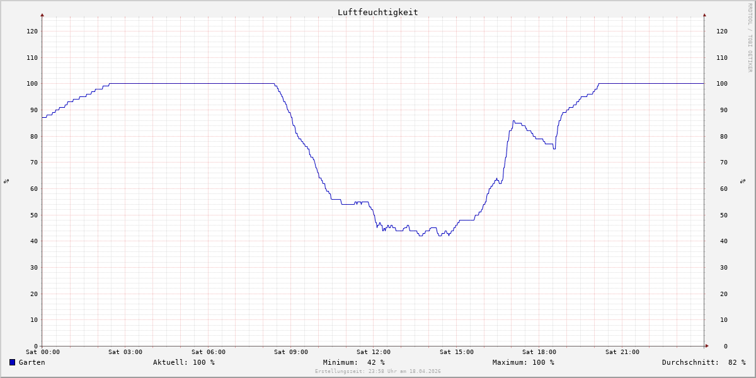The width and height of the screenshot is (756, 378).
Task: Click the Sat 12:00 x-axis label
Action: tap(374, 352)
